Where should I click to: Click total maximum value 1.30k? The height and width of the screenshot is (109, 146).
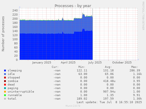coord(137,99)
